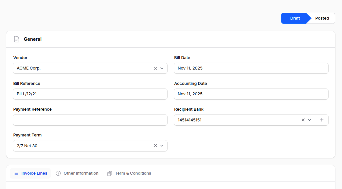Expand the Payment Term dropdown chevron

pyautogui.click(x=162, y=146)
